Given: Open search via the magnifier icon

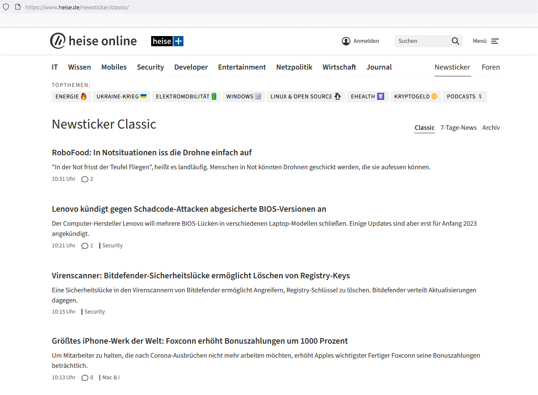Looking at the screenshot, I should [455, 41].
